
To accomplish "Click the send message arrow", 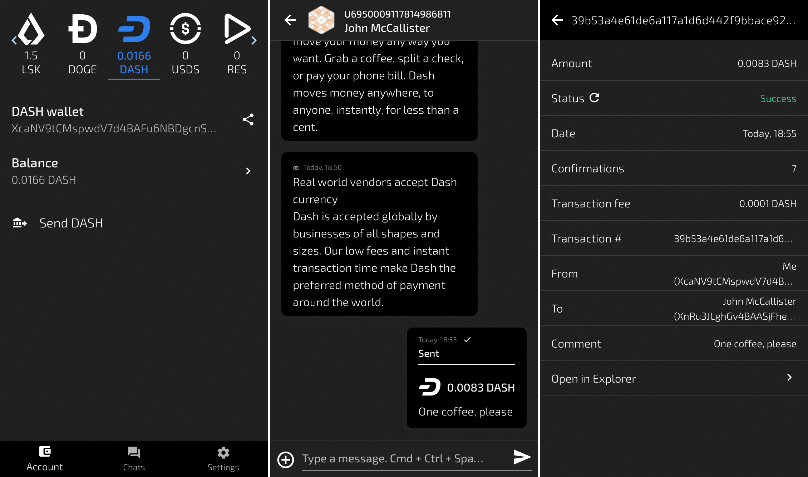I will point(522,457).
